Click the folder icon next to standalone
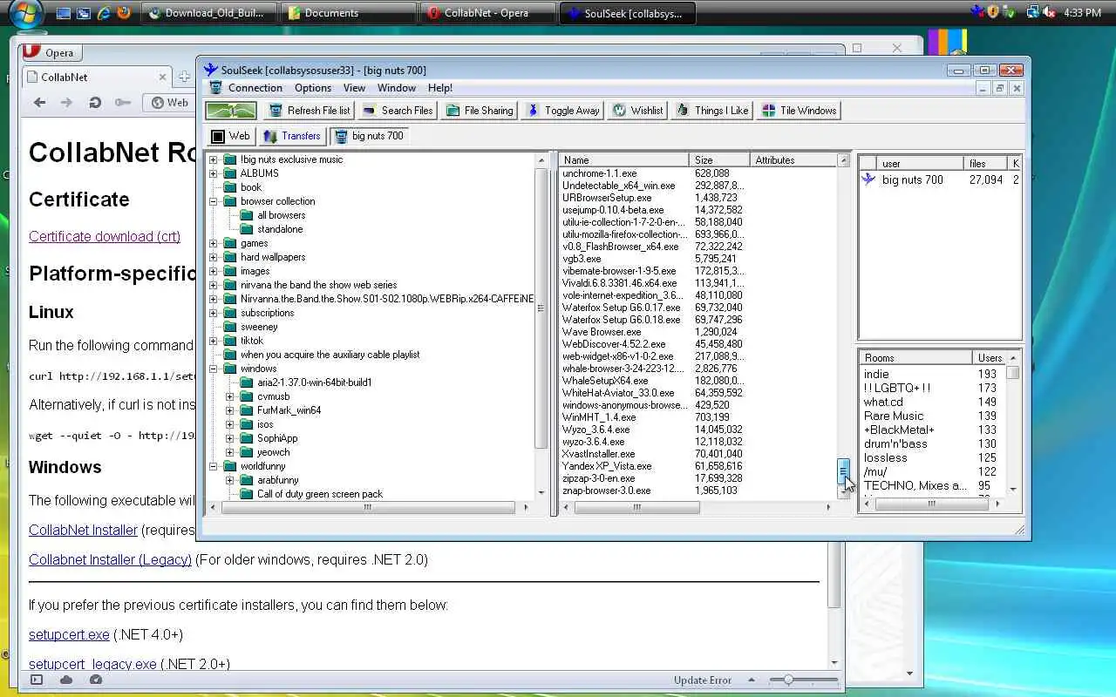The image size is (1116, 697). coord(247,229)
